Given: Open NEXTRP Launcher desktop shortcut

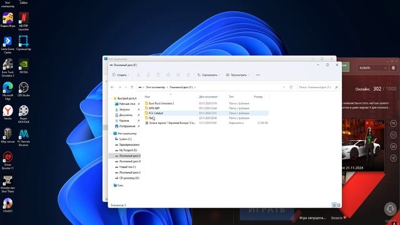Looking at the screenshot, I should point(24,22).
